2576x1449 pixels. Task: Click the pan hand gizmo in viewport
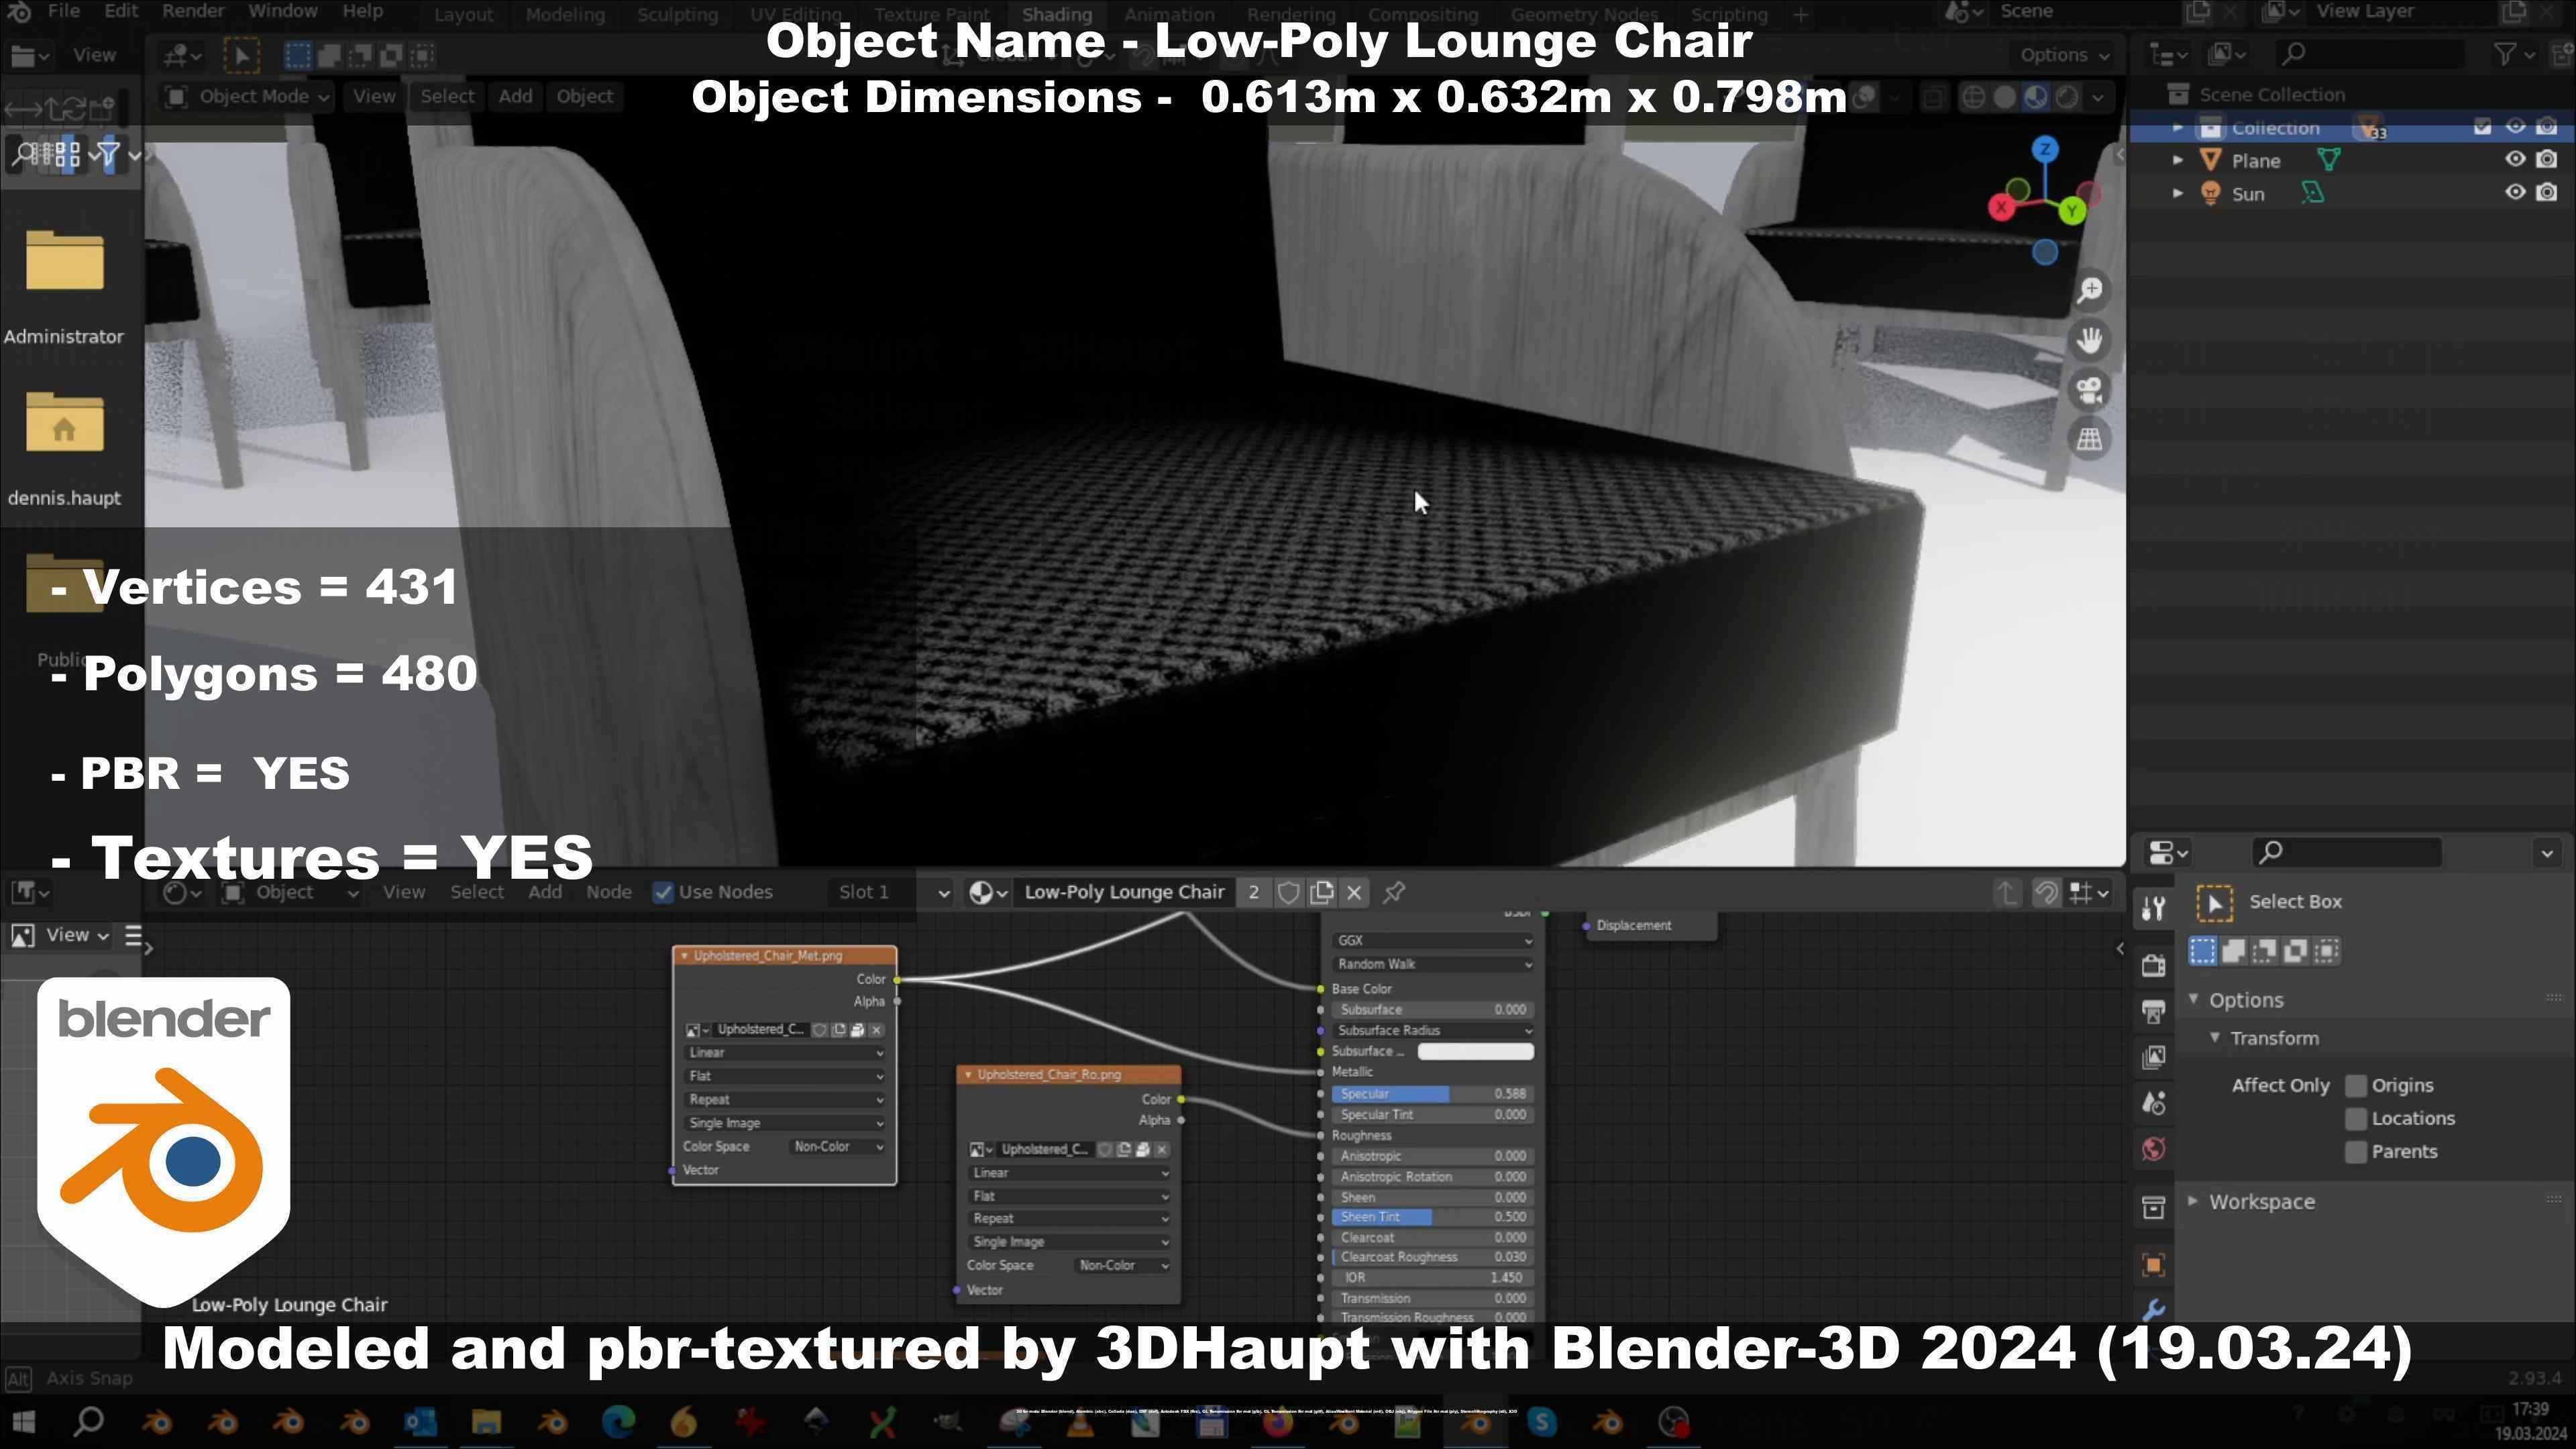2090,340
